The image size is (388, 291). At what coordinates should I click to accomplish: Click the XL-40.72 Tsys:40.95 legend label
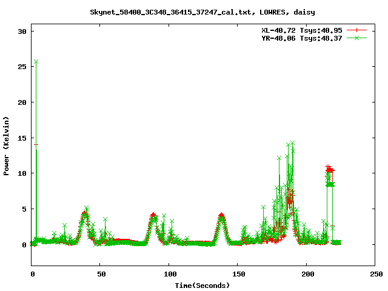(x=302, y=30)
